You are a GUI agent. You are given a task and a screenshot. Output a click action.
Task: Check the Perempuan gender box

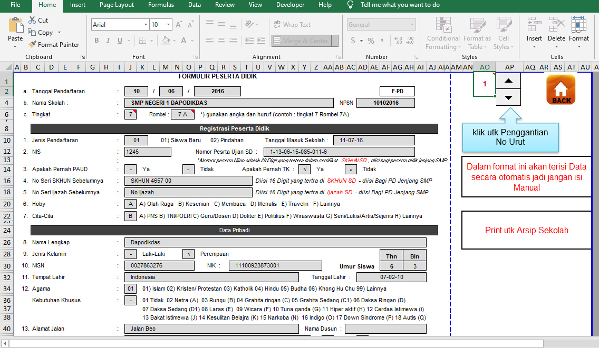click(188, 254)
